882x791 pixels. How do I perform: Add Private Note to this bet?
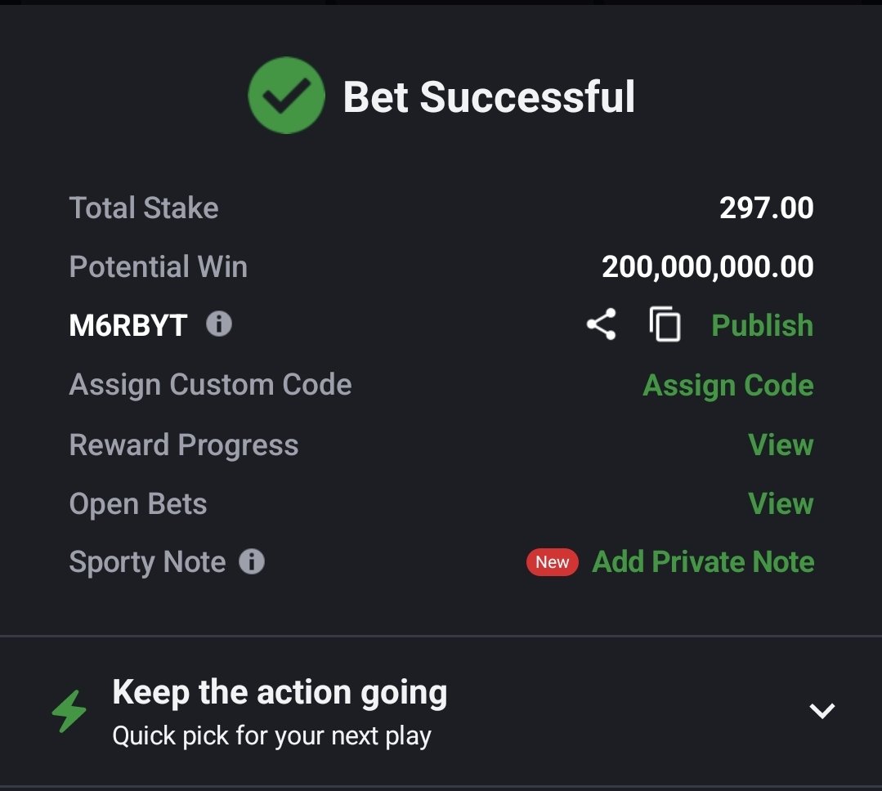703,561
